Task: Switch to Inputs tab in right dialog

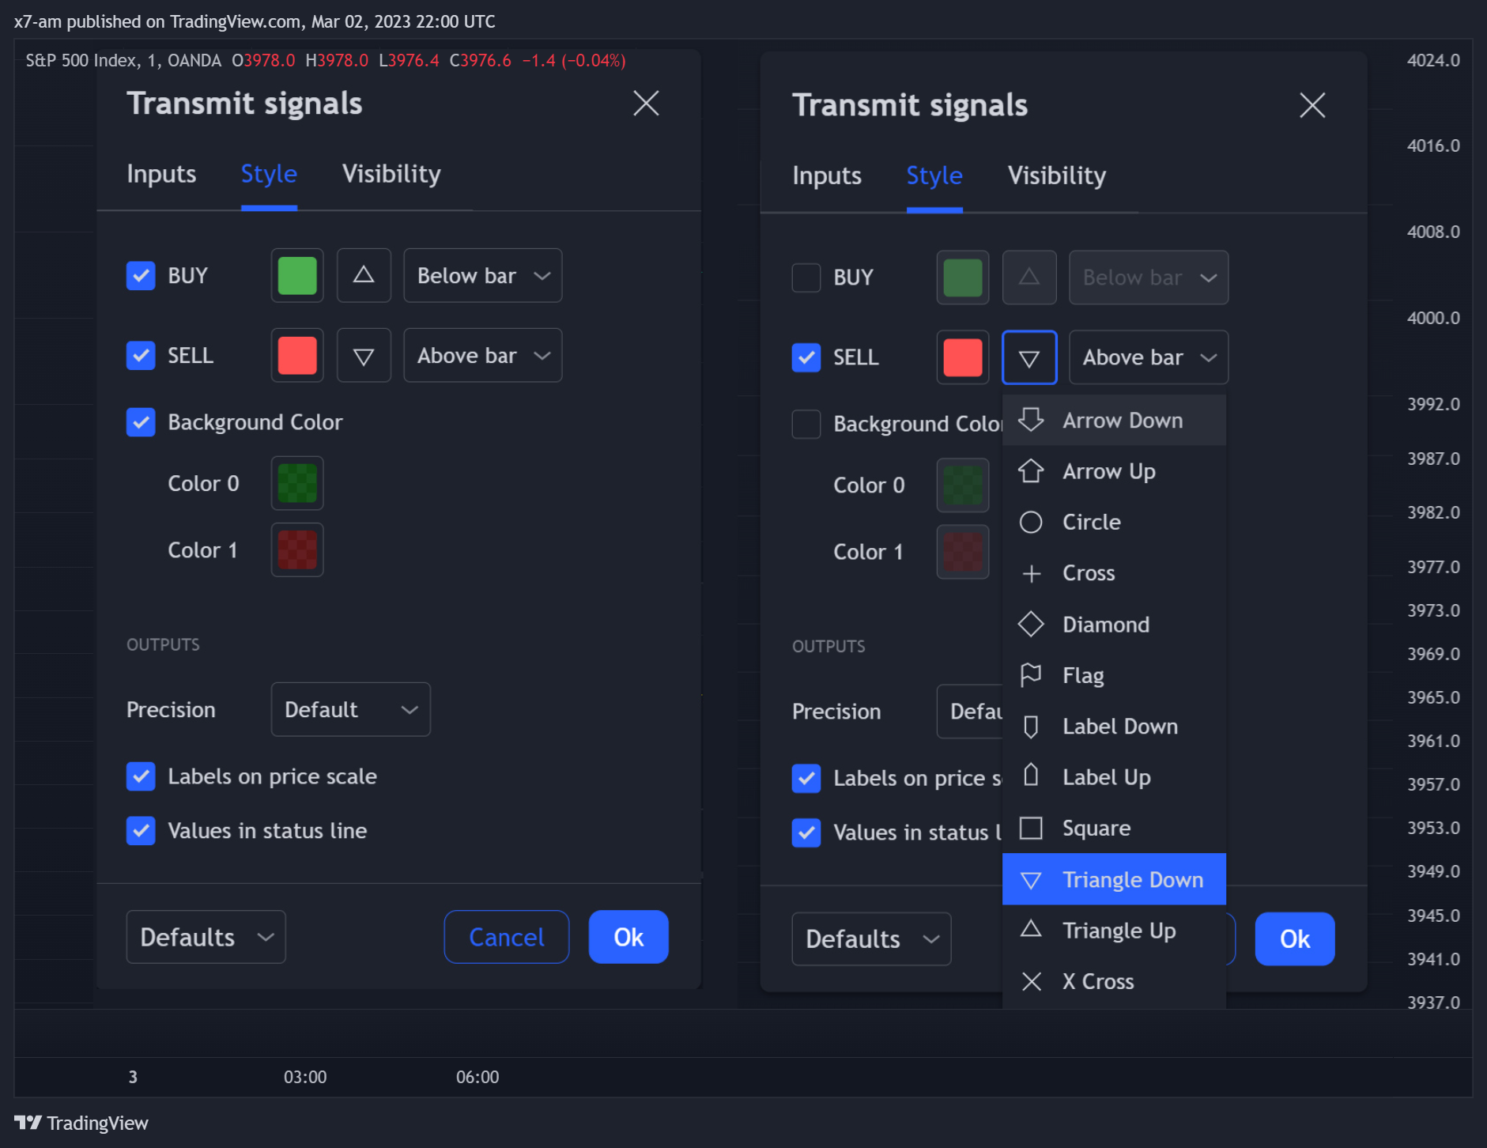Action: 827,176
